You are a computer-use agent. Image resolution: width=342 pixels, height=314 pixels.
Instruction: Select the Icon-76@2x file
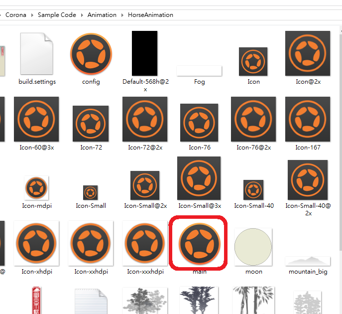pos(253,119)
